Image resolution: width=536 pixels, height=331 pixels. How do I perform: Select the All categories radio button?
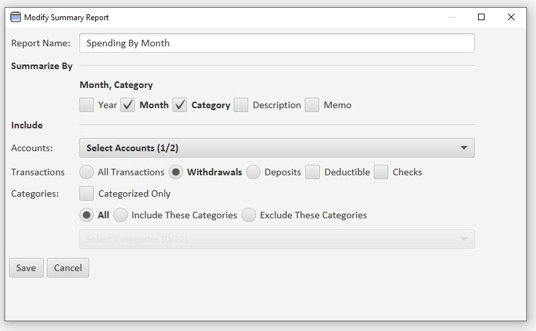(87, 215)
